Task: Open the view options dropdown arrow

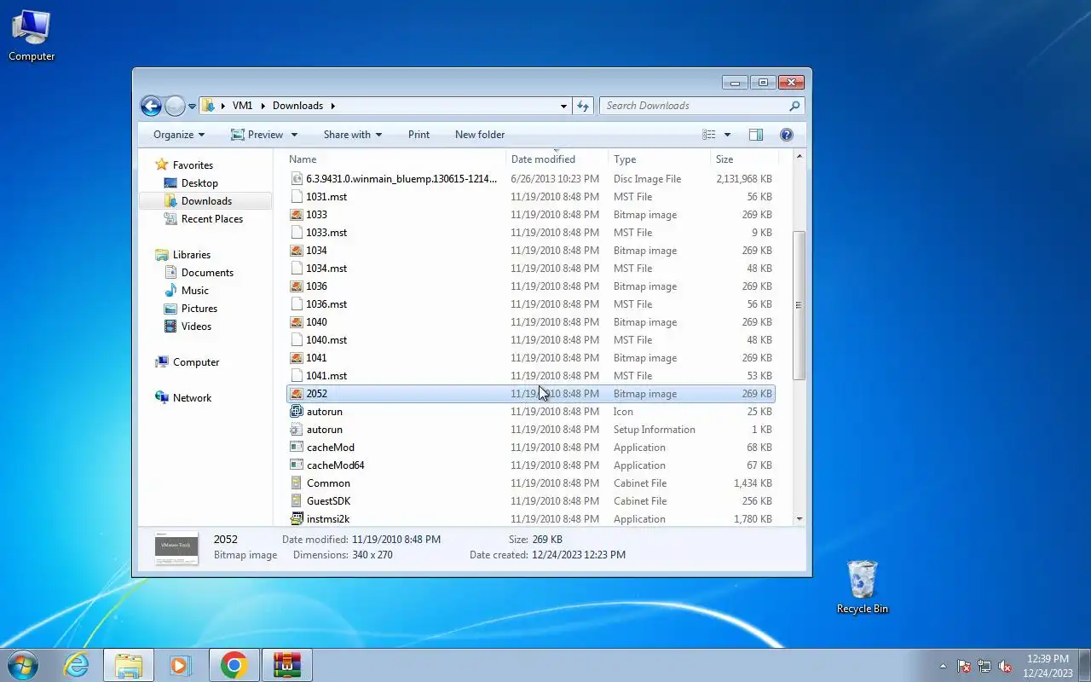Action: click(x=727, y=135)
